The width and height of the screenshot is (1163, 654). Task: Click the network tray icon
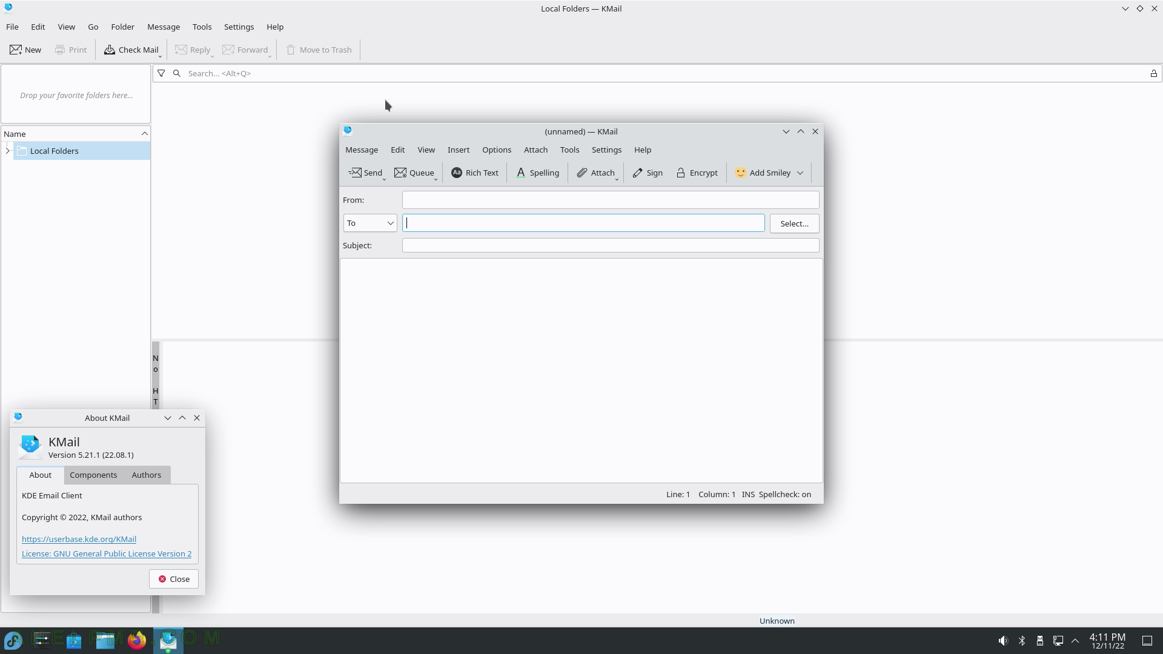(1058, 641)
